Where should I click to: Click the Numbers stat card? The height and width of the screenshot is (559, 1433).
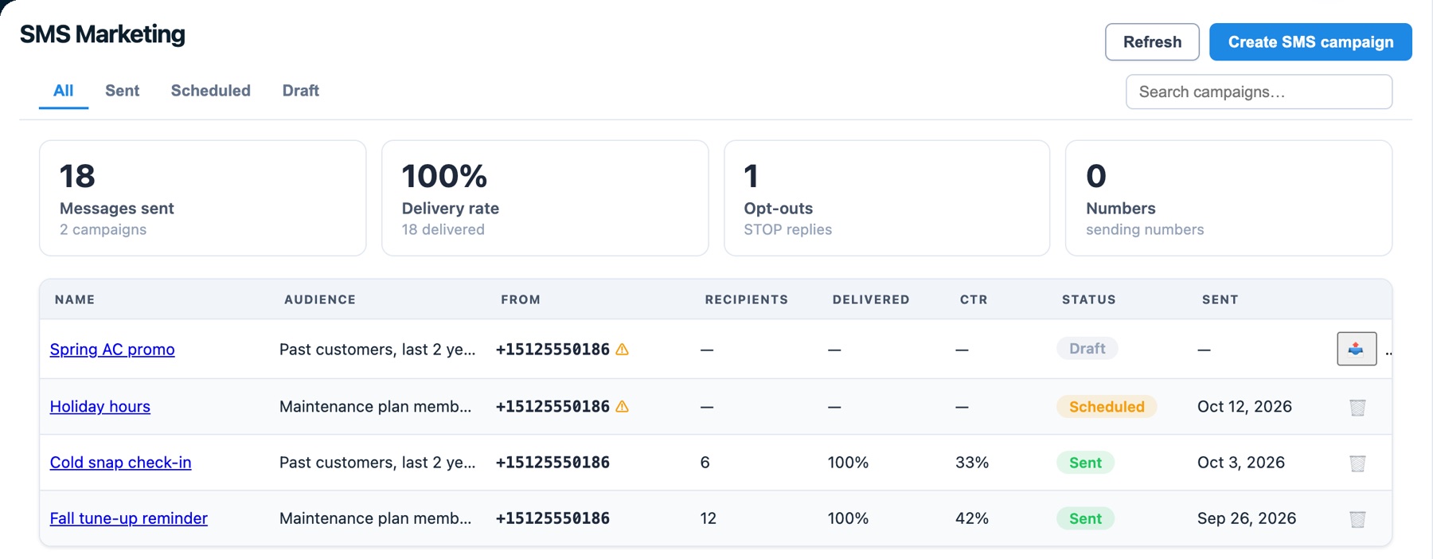point(1229,198)
